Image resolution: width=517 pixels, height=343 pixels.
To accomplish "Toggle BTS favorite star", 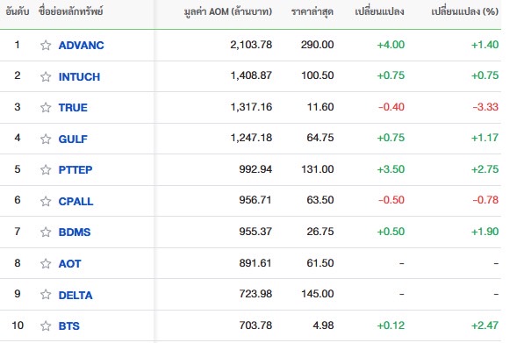I will (46, 325).
